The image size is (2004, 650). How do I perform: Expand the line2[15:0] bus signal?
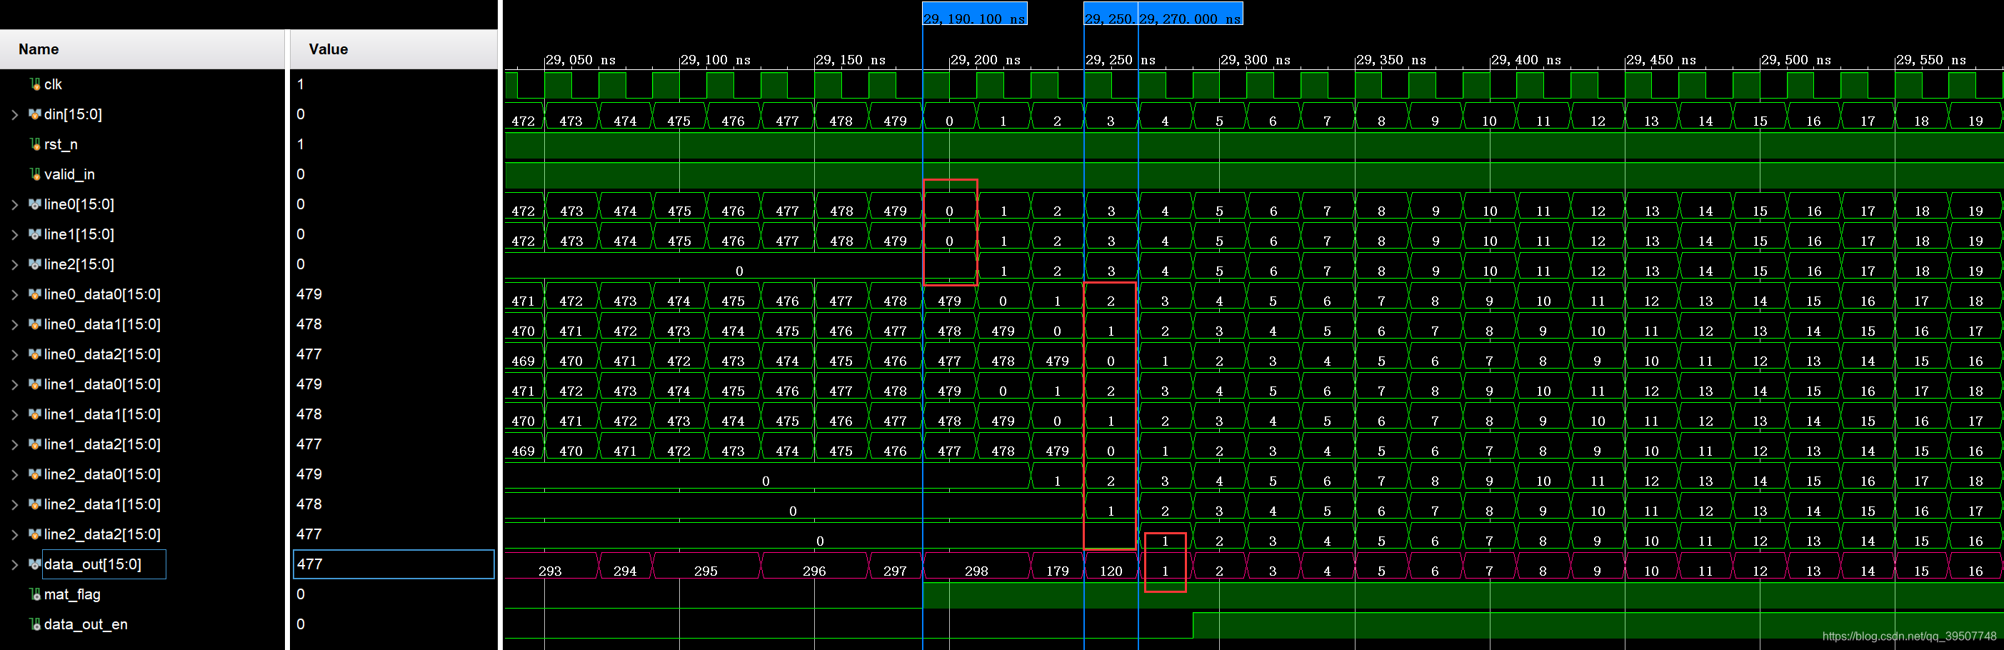point(15,265)
